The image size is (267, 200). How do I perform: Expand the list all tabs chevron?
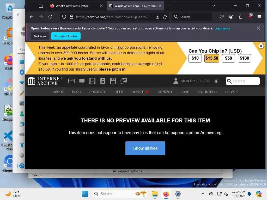click(x=214, y=6)
